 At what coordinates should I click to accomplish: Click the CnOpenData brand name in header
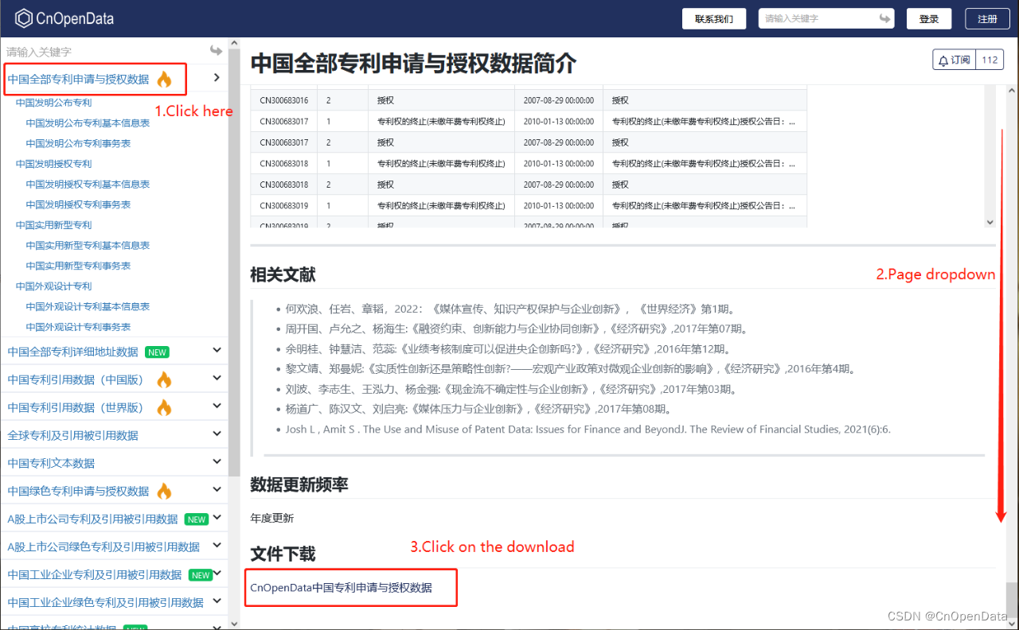[x=75, y=18]
